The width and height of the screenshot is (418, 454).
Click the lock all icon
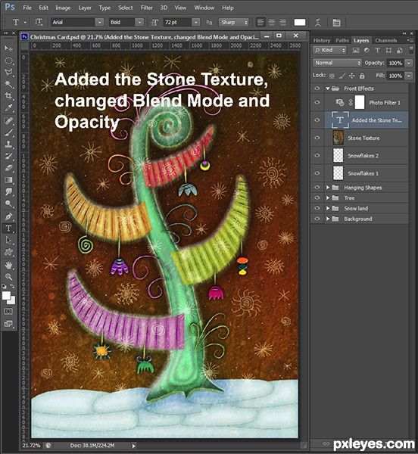coord(362,76)
